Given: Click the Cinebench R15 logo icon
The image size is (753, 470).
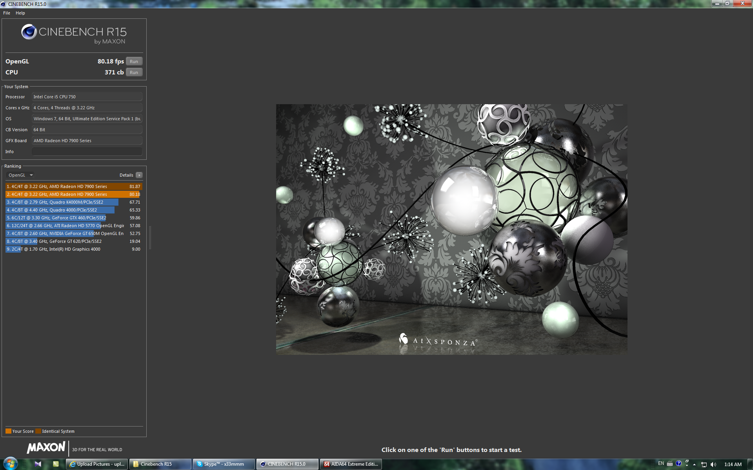Looking at the screenshot, I should pos(29,32).
